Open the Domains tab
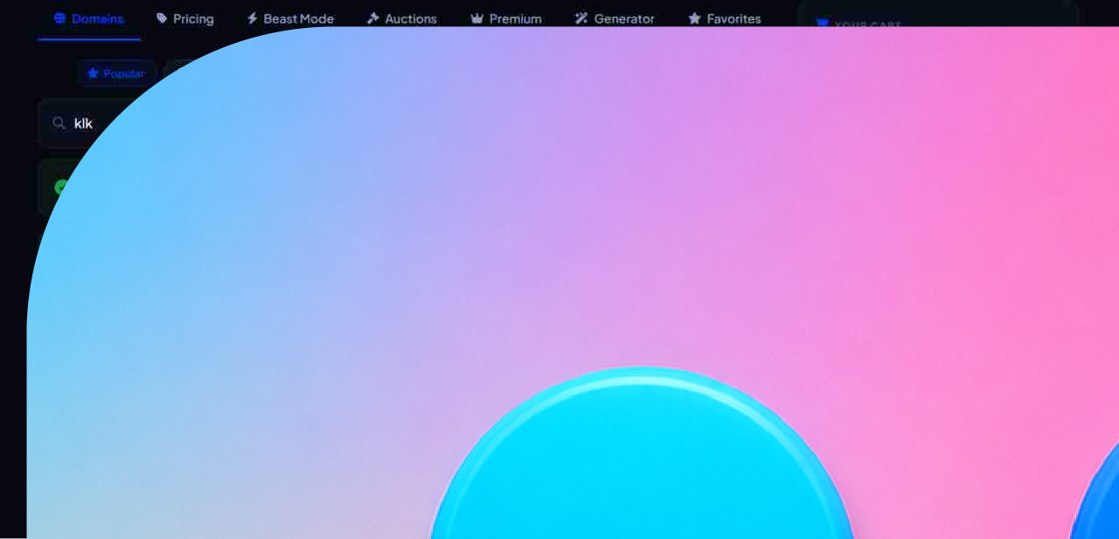This screenshot has width=1119, height=539. coord(89,19)
